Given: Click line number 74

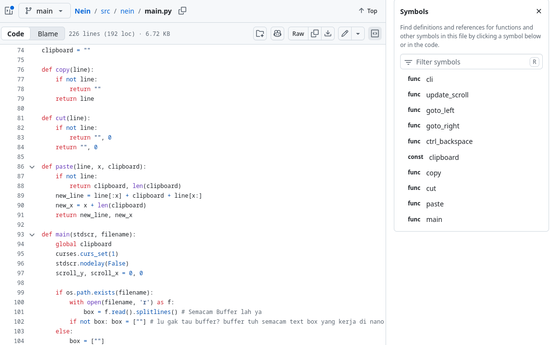Looking at the screenshot, I should pyautogui.click(x=21, y=50).
